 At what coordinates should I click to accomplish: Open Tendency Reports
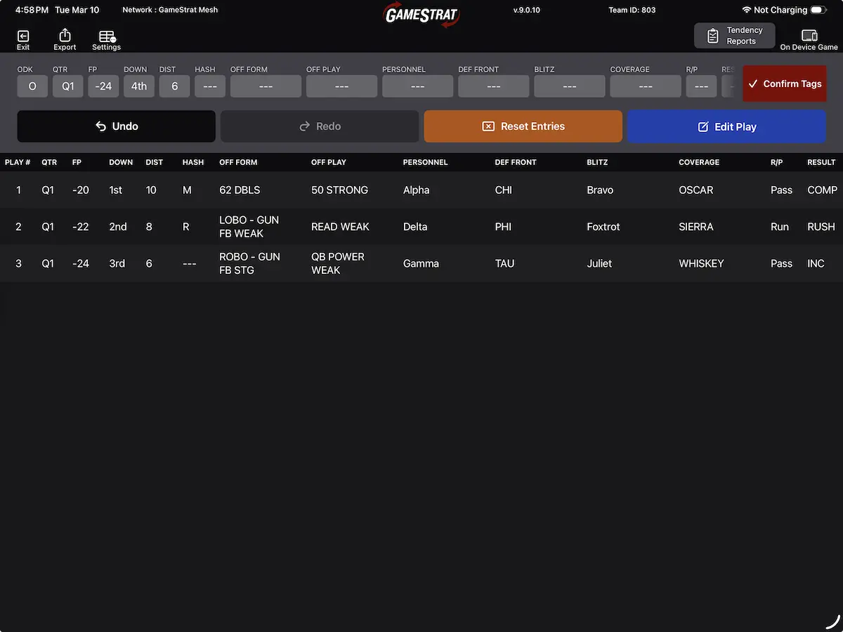(x=734, y=36)
